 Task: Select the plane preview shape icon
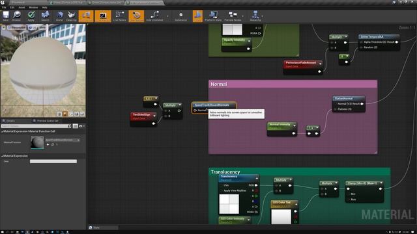[71, 114]
